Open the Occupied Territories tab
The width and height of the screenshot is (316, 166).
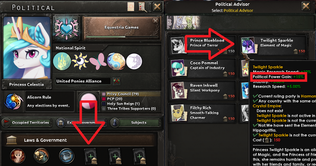coord(27,123)
